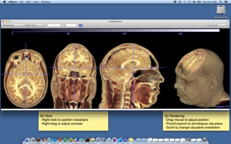Open the Dropbox menu bar icon
This screenshot has height=144, width=231.
175,2
